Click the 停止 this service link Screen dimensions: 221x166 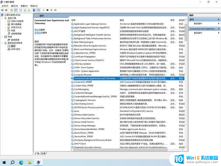[37, 30]
